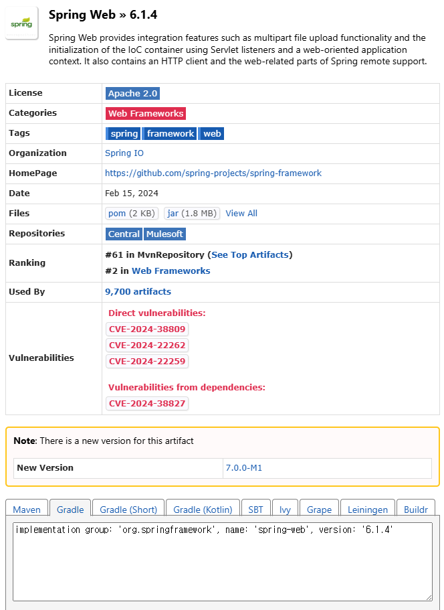444x610 pixels.
Task: Open CVE-2024-38827 dependency vulnerability
Action: click(147, 403)
